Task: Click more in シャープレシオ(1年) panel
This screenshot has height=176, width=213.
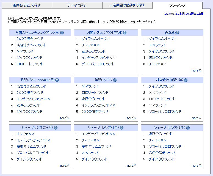Action: point(131,166)
